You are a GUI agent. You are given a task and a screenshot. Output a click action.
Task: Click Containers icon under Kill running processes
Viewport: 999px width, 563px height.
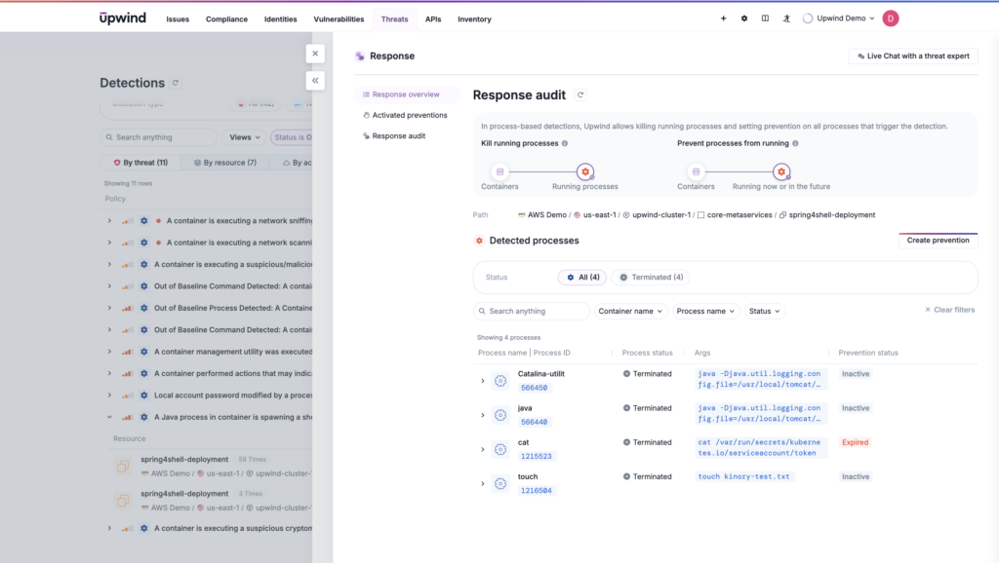(500, 171)
